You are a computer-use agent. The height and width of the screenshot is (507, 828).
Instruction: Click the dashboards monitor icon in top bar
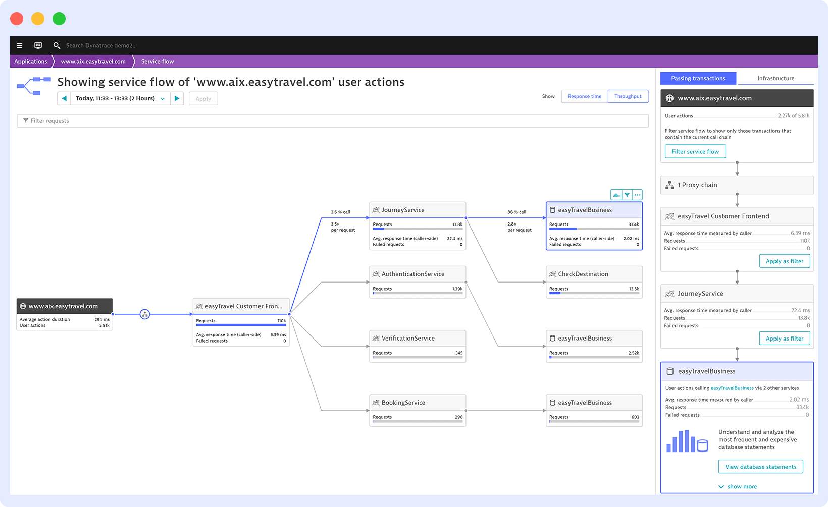click(38, 45)
